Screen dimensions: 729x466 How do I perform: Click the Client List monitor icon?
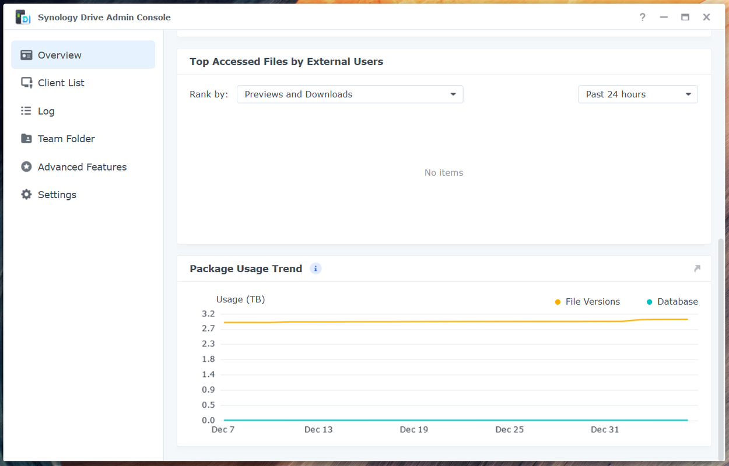pos(26,83)
